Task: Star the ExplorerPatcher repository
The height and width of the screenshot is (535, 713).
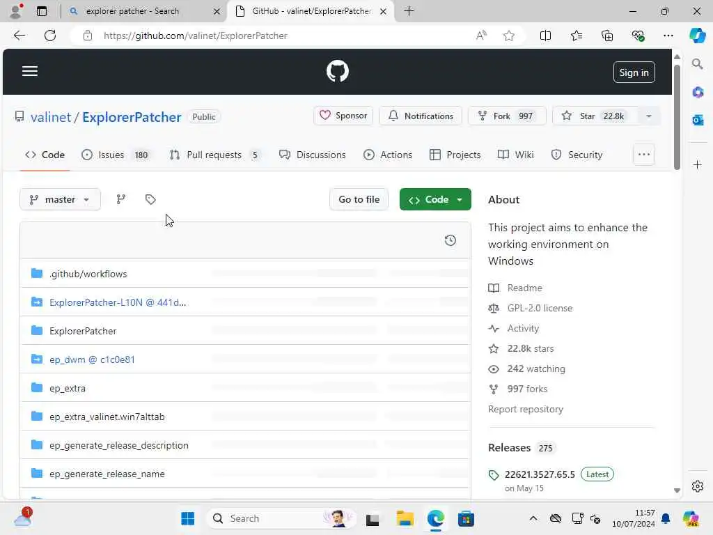Action: (595, 116)
